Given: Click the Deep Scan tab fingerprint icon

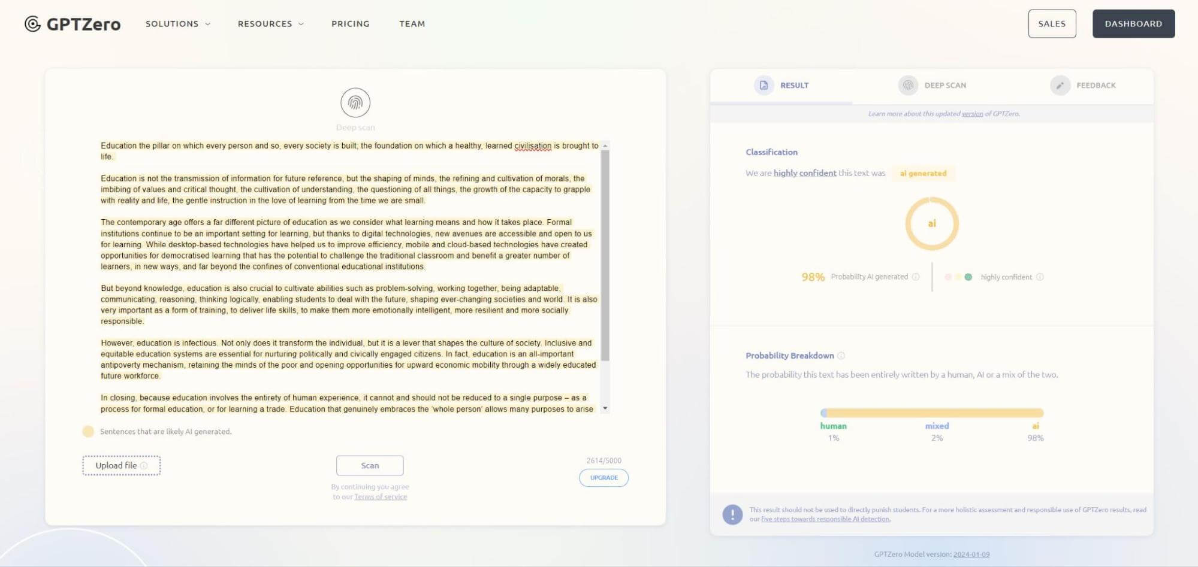Looking at the screenshot, I should (908, 85).
